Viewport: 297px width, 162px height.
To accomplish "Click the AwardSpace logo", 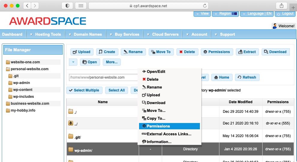I will pyautogui.click(x=48, y=21).
